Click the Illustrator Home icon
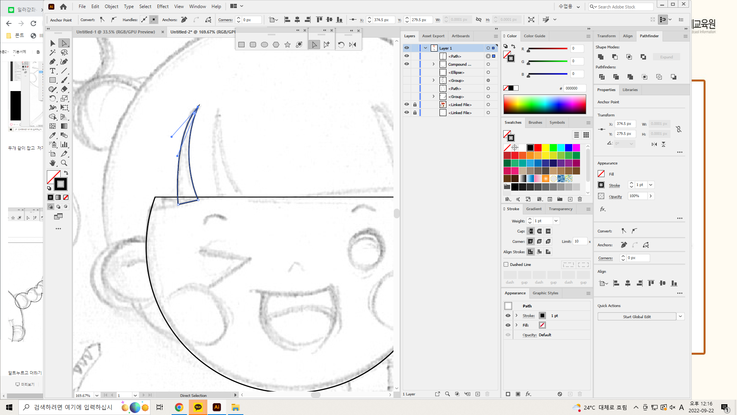 coord(63,7)
